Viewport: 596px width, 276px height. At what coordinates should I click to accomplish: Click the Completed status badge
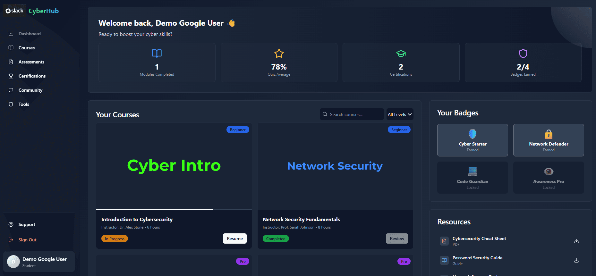pyautogui.click(x=276, y=239)
